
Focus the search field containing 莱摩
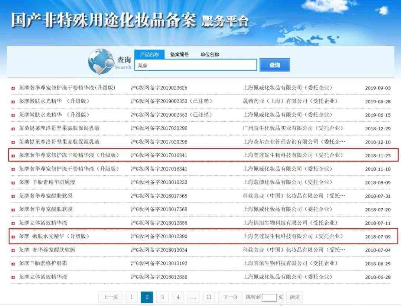pos(195,65)
